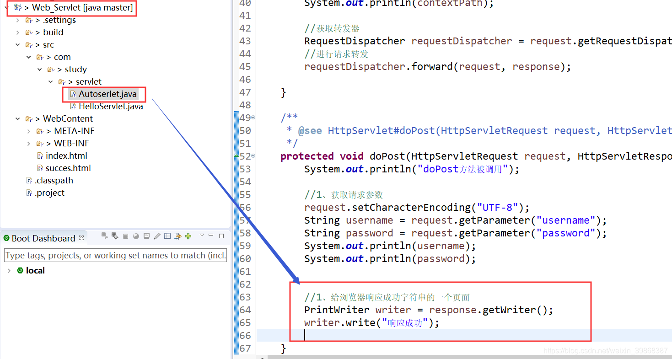672x359 pixels.
Task: Collapse the Web_Servlet project node
Action: coord(6,8)
